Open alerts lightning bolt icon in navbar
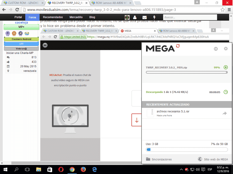Screen dimensions: 233x174 [154, 17]
